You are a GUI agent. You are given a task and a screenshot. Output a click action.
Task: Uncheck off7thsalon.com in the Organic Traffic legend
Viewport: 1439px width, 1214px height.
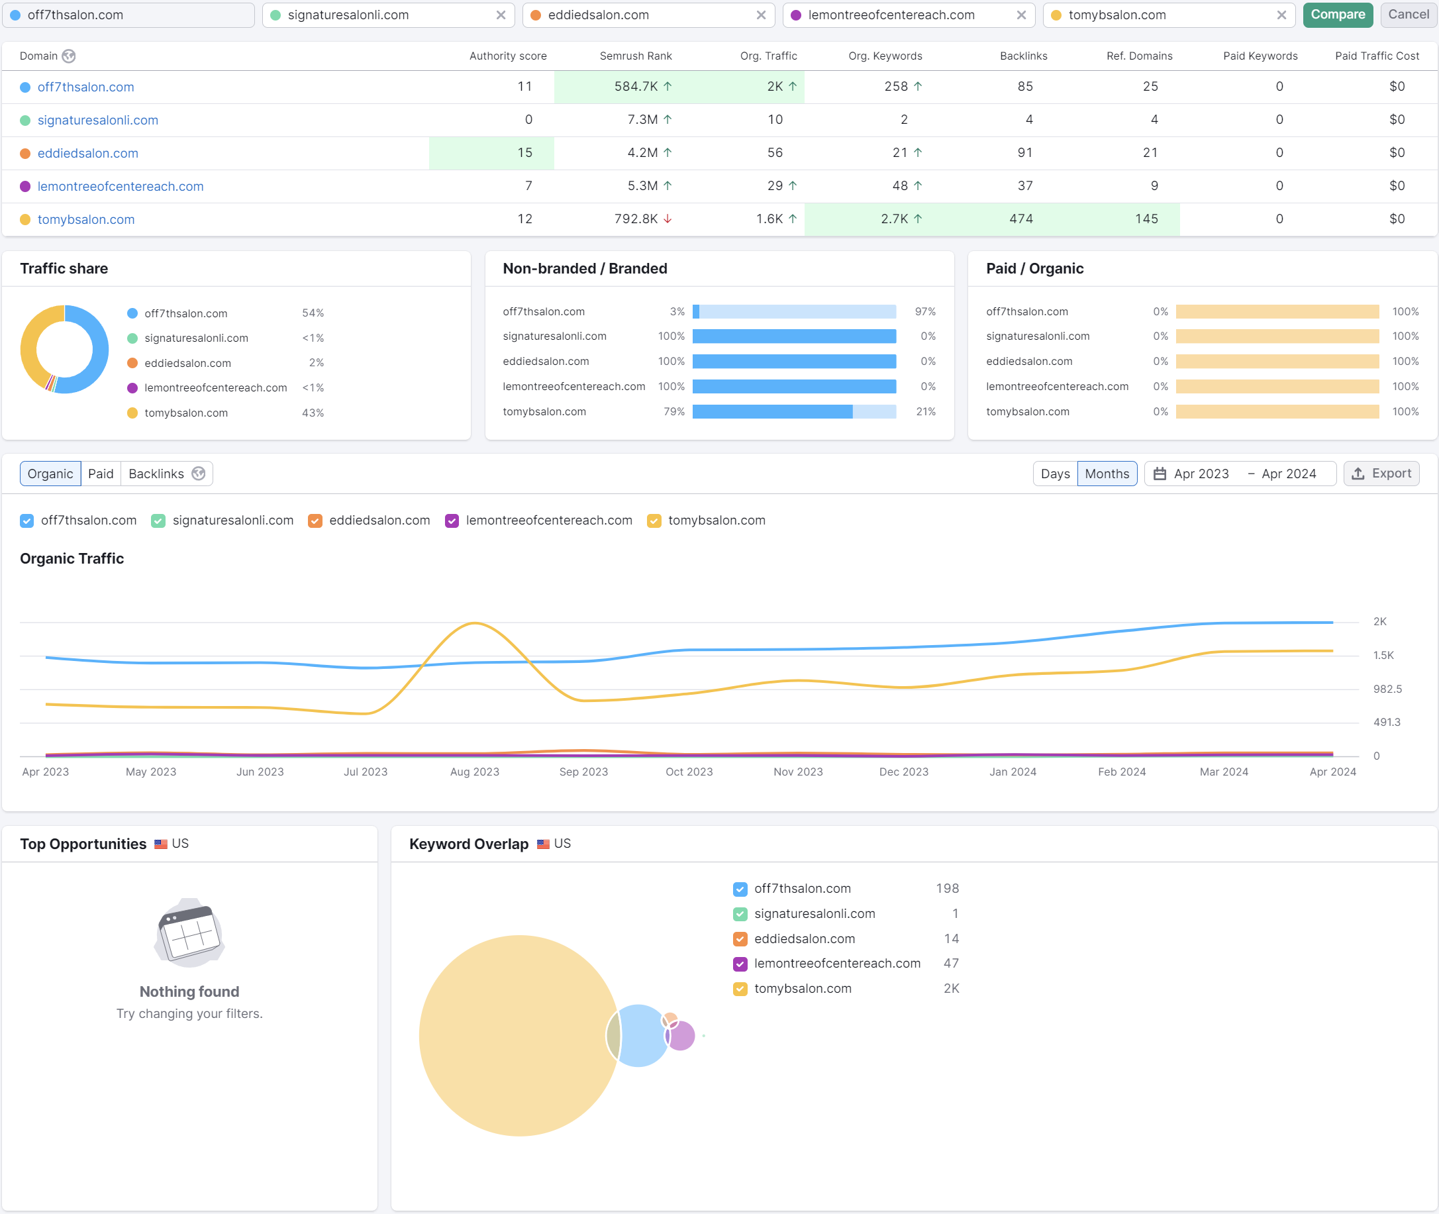[27, 521]
